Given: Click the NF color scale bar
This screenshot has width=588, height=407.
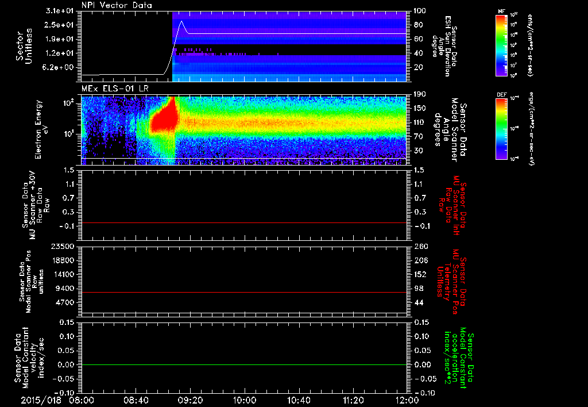Looking at the screenshot, I should [x=501, y=45].
